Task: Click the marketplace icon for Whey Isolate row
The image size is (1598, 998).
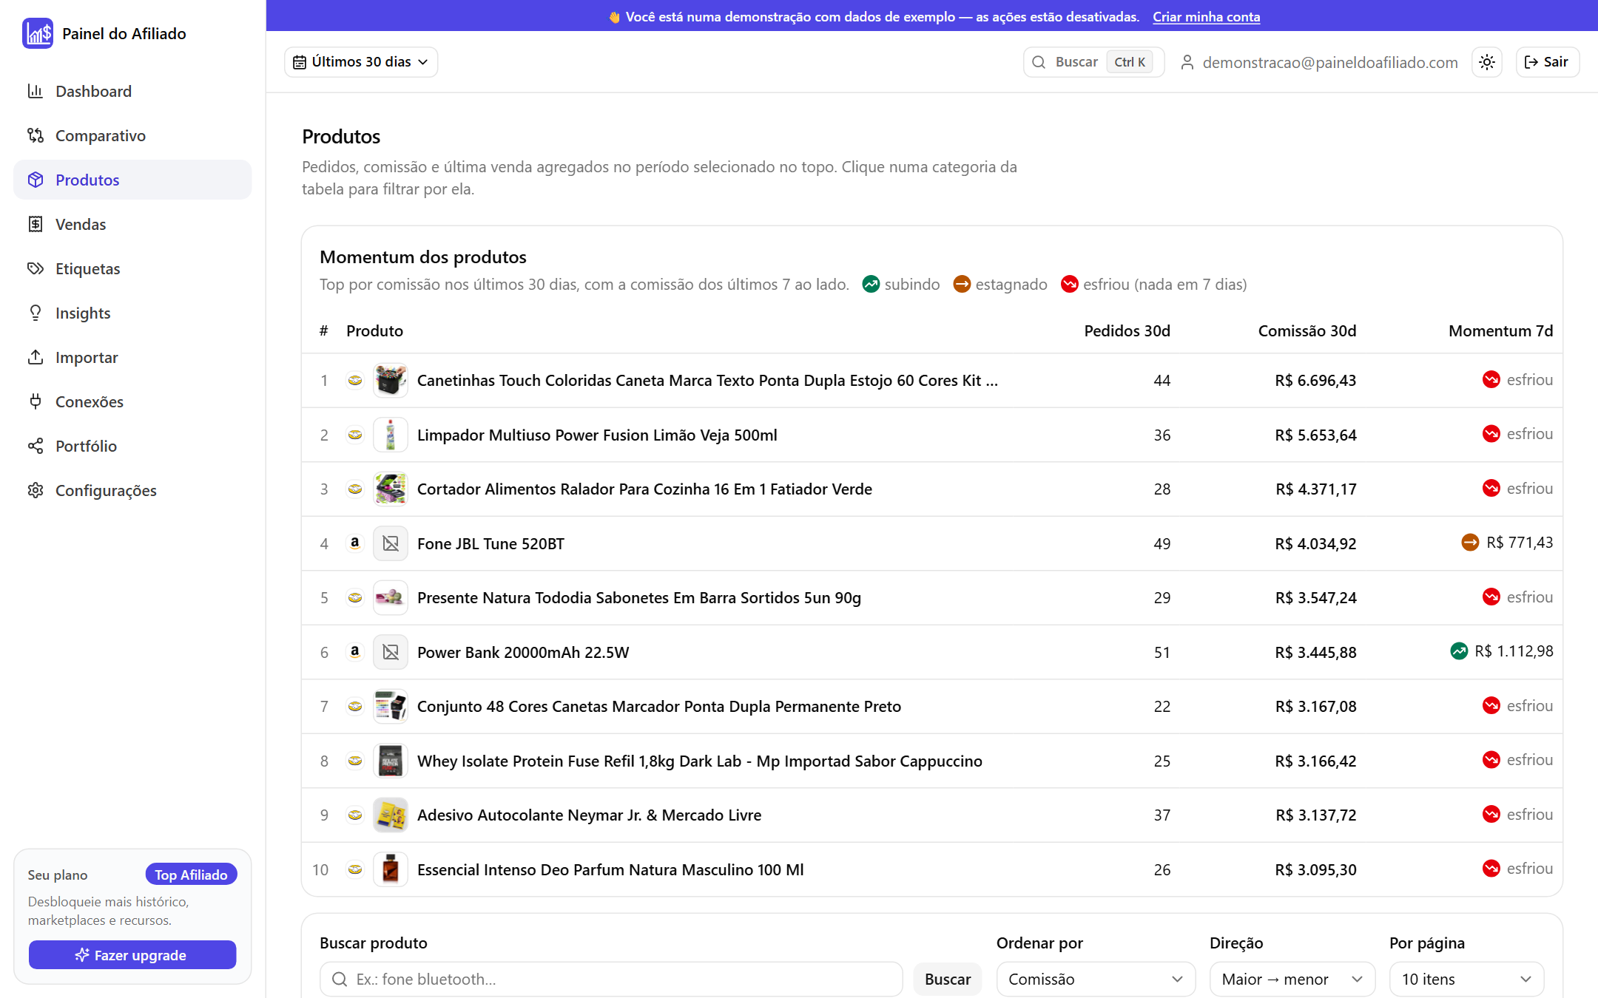Action: click(355, 761)
